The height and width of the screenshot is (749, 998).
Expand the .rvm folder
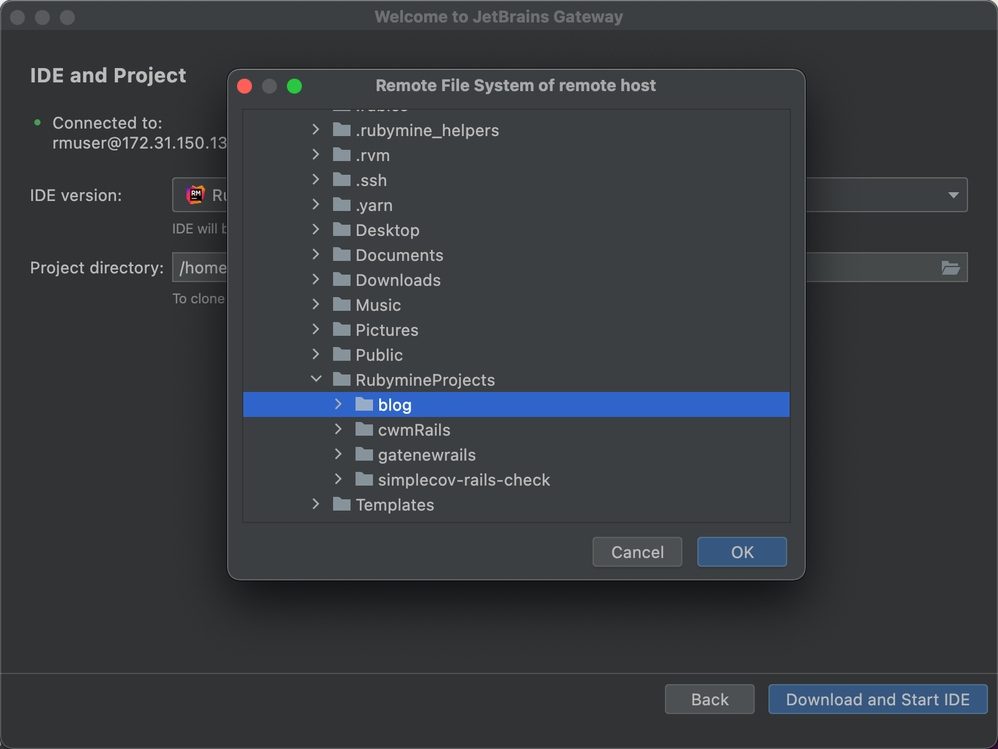[316, 155]
